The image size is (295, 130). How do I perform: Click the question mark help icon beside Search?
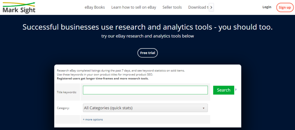[236, 90]
